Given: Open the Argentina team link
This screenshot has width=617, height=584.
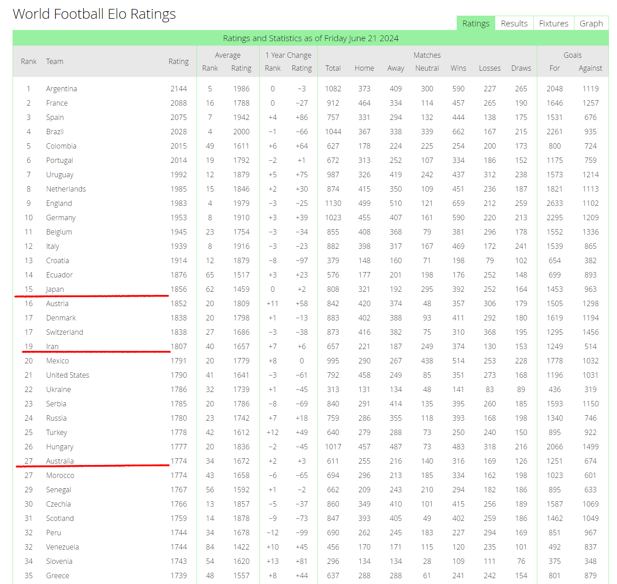Looking at the screenshot, I should (61, 89).
